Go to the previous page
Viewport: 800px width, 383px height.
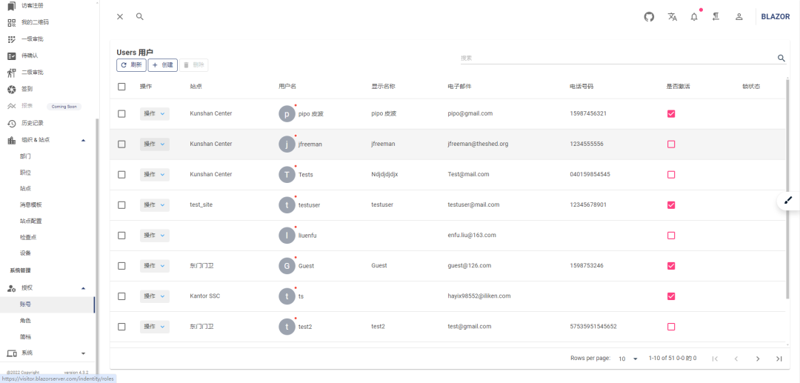(736, 359)
